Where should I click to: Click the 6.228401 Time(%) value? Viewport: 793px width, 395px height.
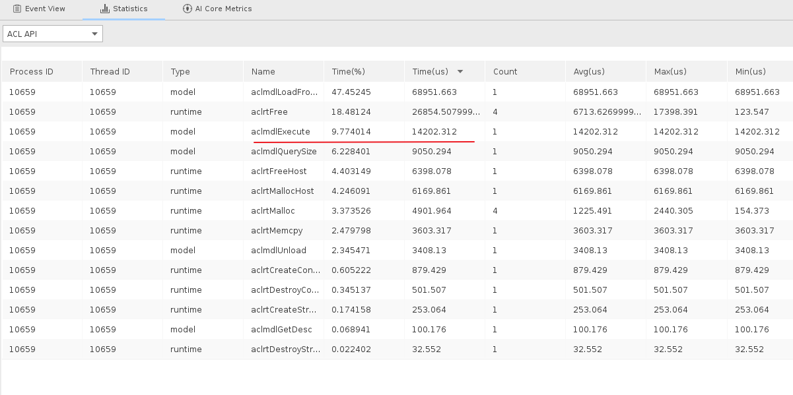[x=351, y=152]
